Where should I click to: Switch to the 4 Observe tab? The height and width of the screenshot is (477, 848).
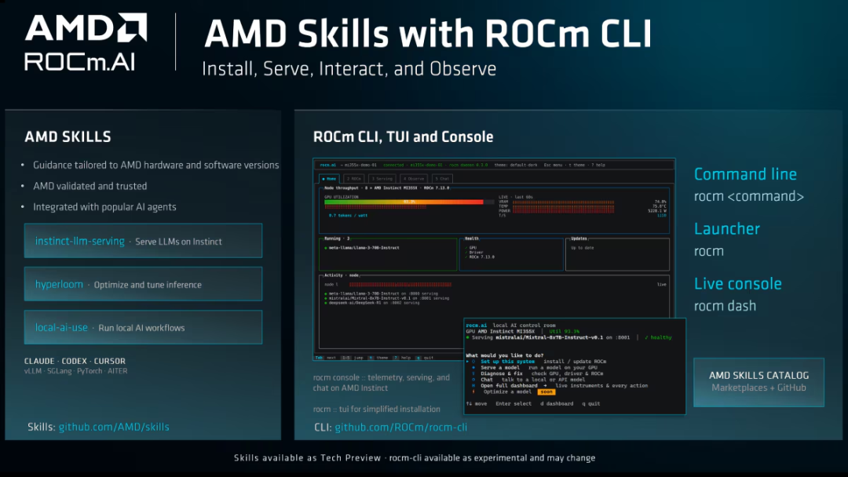pos(414,179)
